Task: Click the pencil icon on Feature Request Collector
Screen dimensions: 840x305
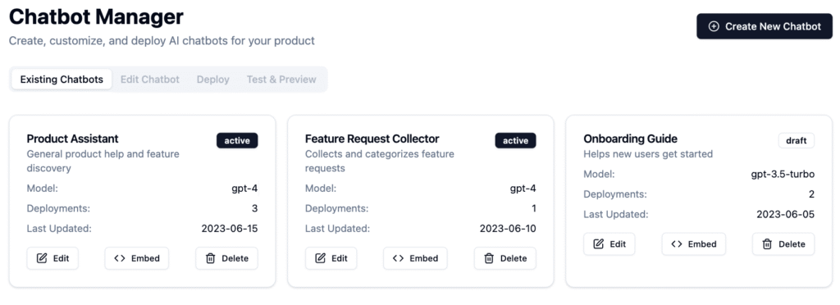Action: coord(321,258)
